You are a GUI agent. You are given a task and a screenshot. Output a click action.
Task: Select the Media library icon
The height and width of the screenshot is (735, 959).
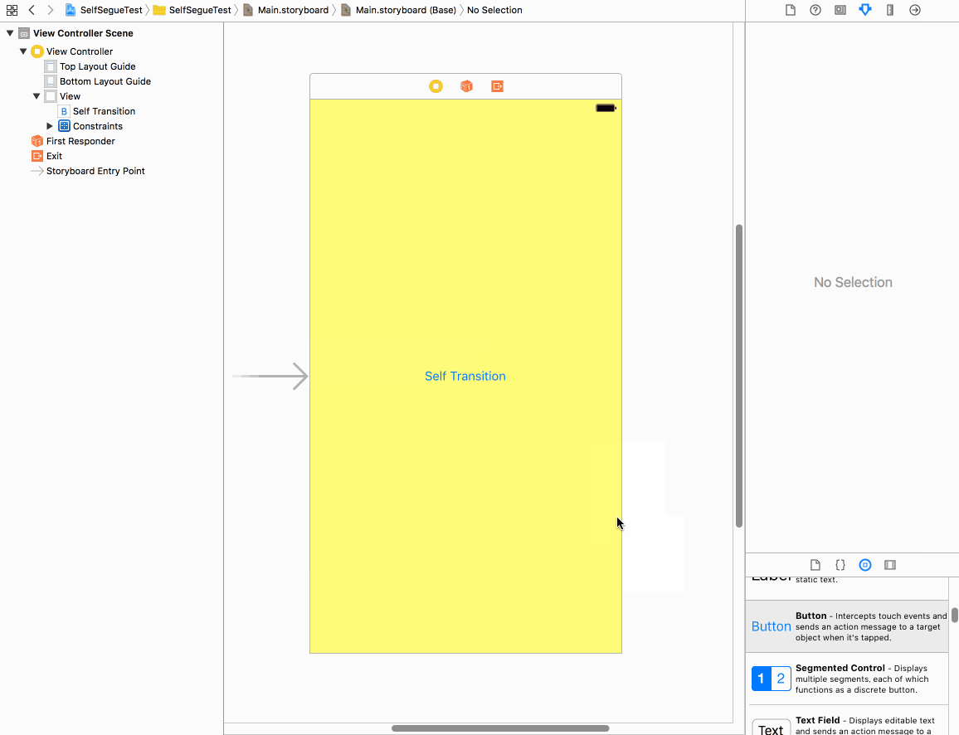click(889, 564)
